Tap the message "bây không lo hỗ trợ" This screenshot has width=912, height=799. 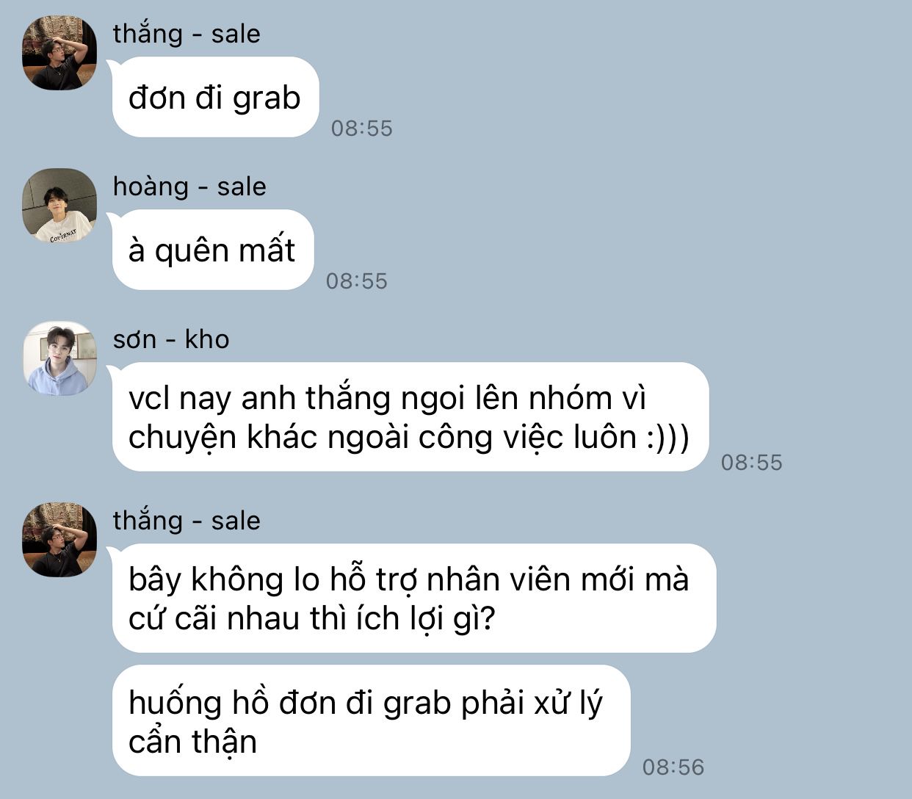click(x=414, y=598)
